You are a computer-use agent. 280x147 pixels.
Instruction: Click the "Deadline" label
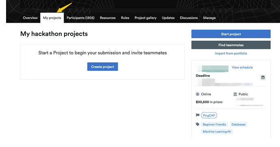[x=203, y=76]
